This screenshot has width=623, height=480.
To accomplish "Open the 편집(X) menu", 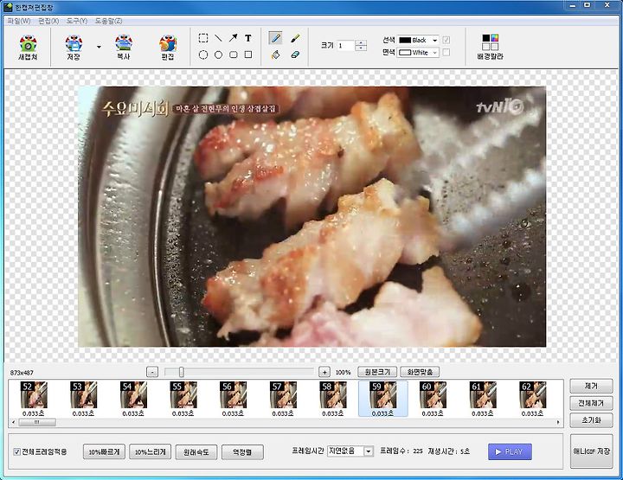I will click(48, 21).
